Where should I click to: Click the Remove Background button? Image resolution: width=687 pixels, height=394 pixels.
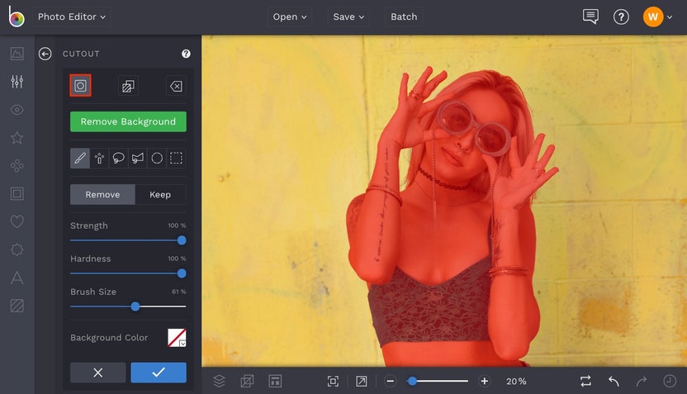pos(128,121)
